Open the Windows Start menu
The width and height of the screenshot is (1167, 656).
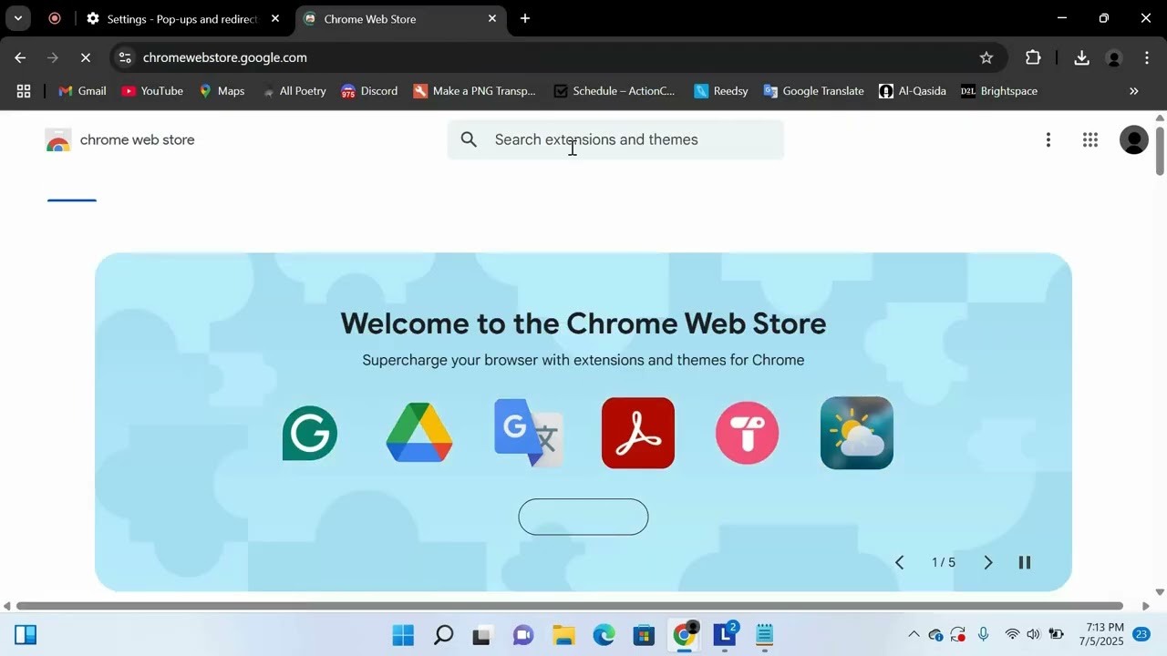(403, 635)
